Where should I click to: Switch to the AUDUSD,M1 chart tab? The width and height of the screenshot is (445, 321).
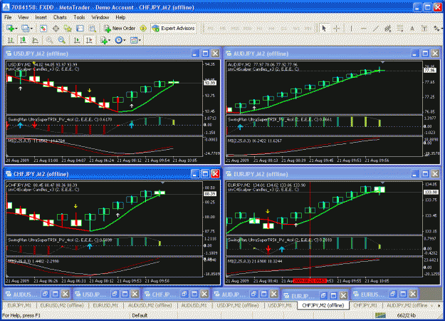pyautogui.click(x=194, y=305)
